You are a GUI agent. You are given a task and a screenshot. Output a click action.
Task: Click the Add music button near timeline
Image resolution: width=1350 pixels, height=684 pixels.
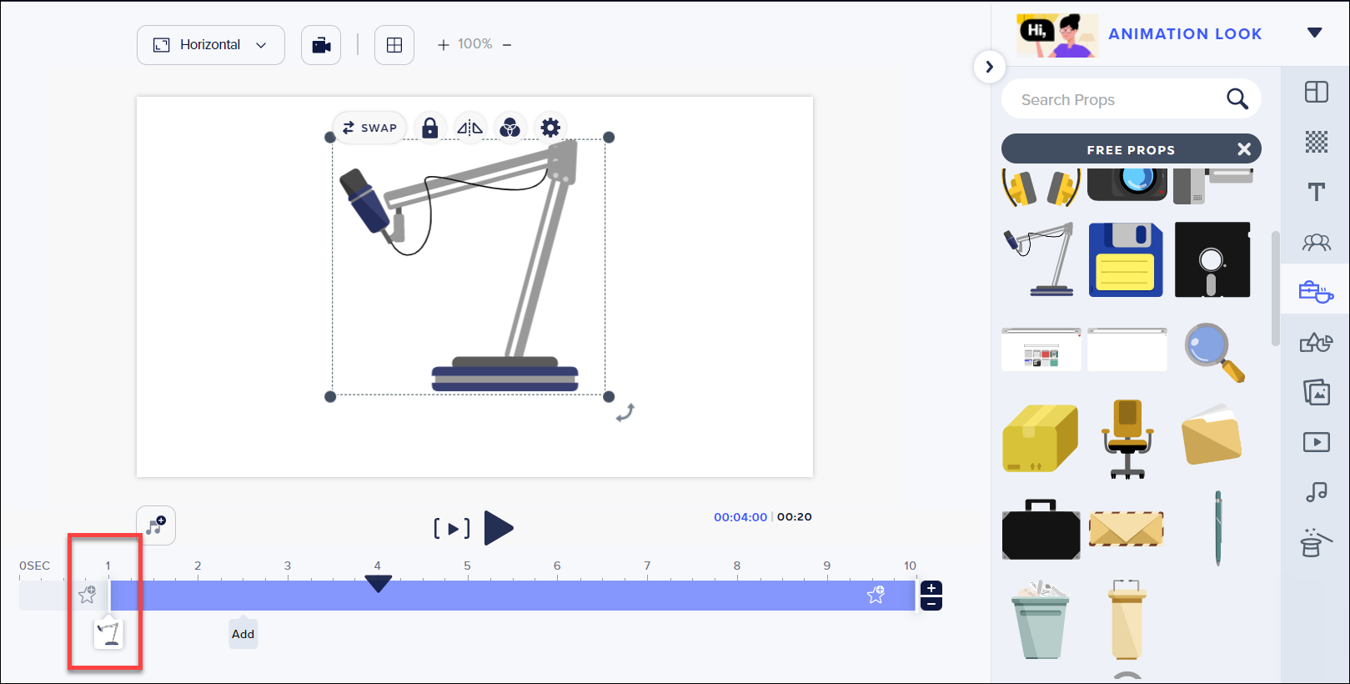(156, 526)
